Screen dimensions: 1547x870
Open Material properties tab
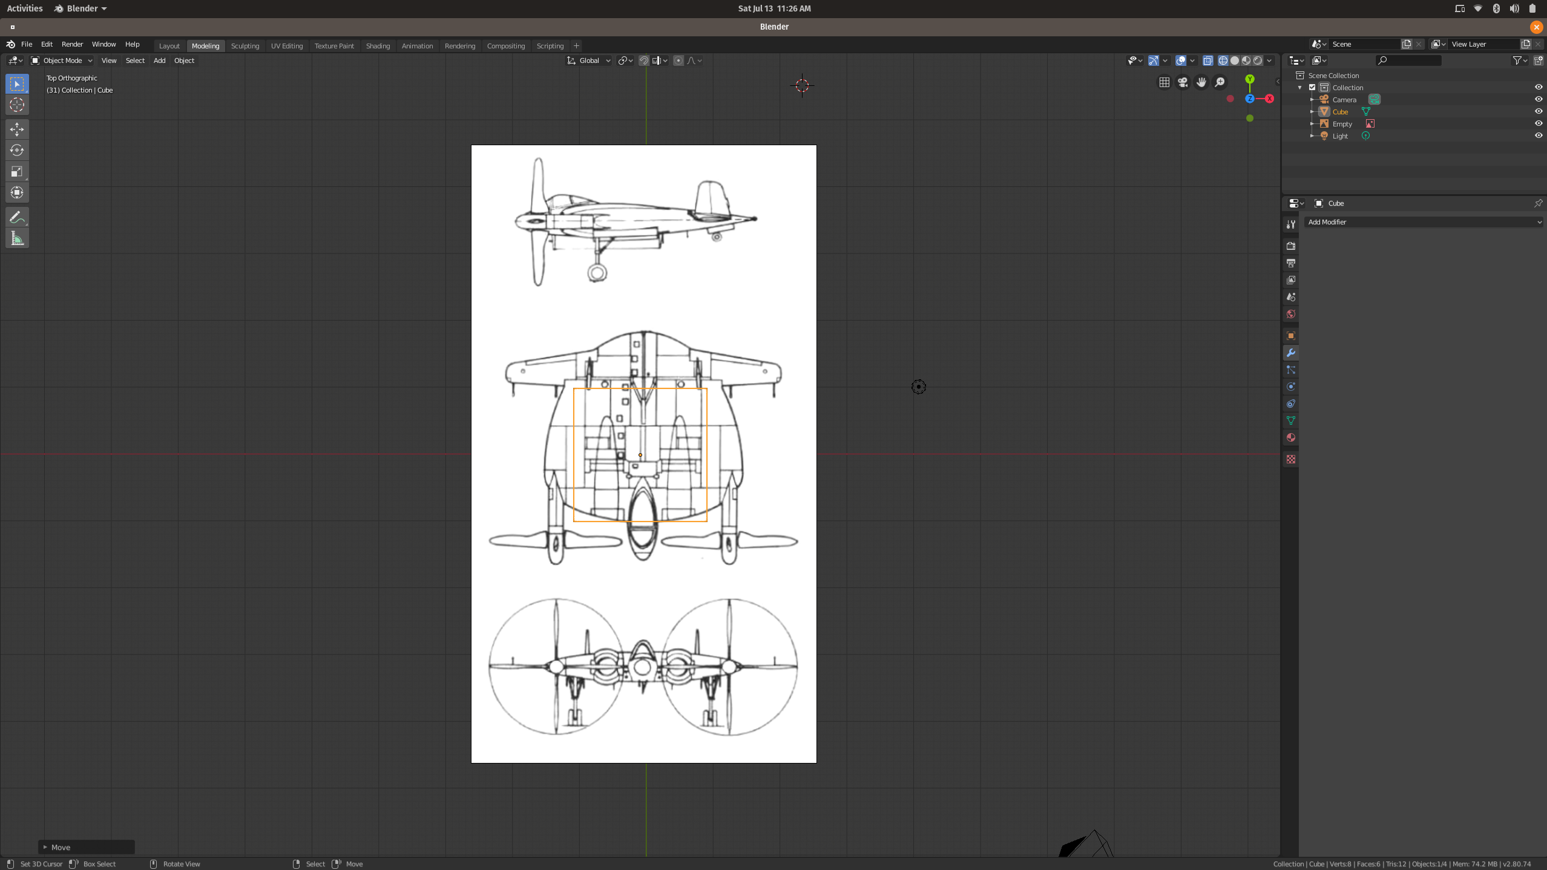(x=1290, y=437)
